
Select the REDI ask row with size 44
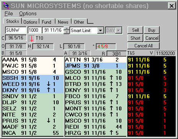[95, 127]
